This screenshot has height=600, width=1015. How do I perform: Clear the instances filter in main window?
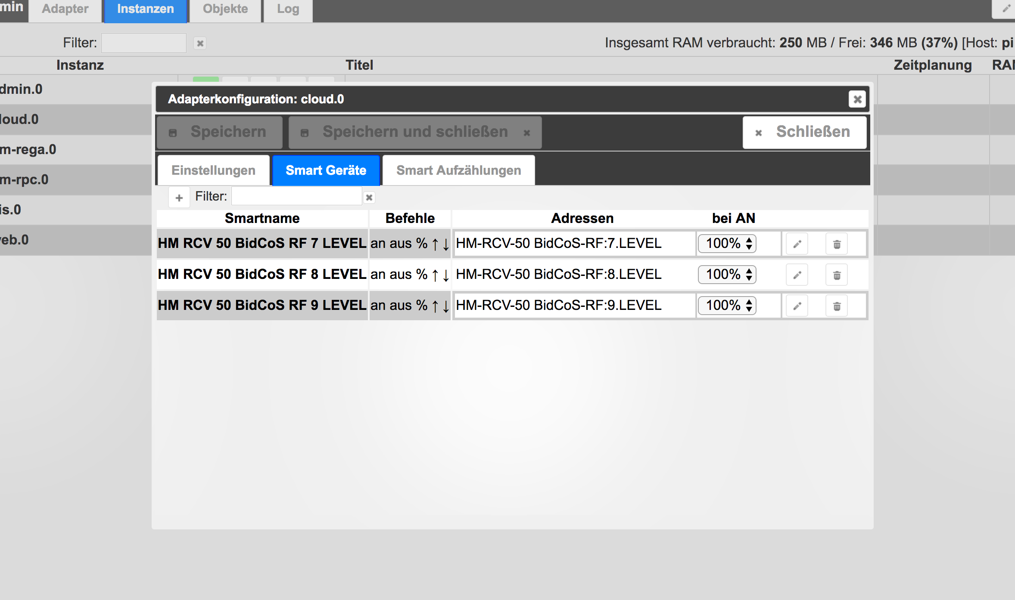[200, 43]
